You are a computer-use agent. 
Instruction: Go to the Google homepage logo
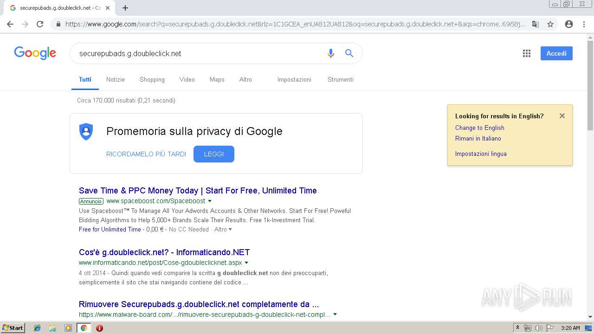[x=35, y=53]
